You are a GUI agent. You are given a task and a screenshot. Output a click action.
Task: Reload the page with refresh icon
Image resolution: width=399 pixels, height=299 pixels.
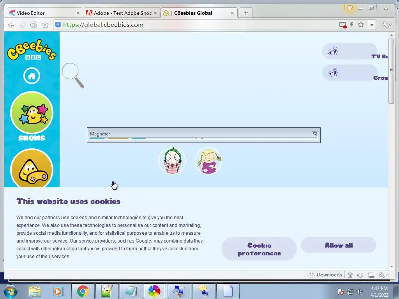(x=34, y=25)
